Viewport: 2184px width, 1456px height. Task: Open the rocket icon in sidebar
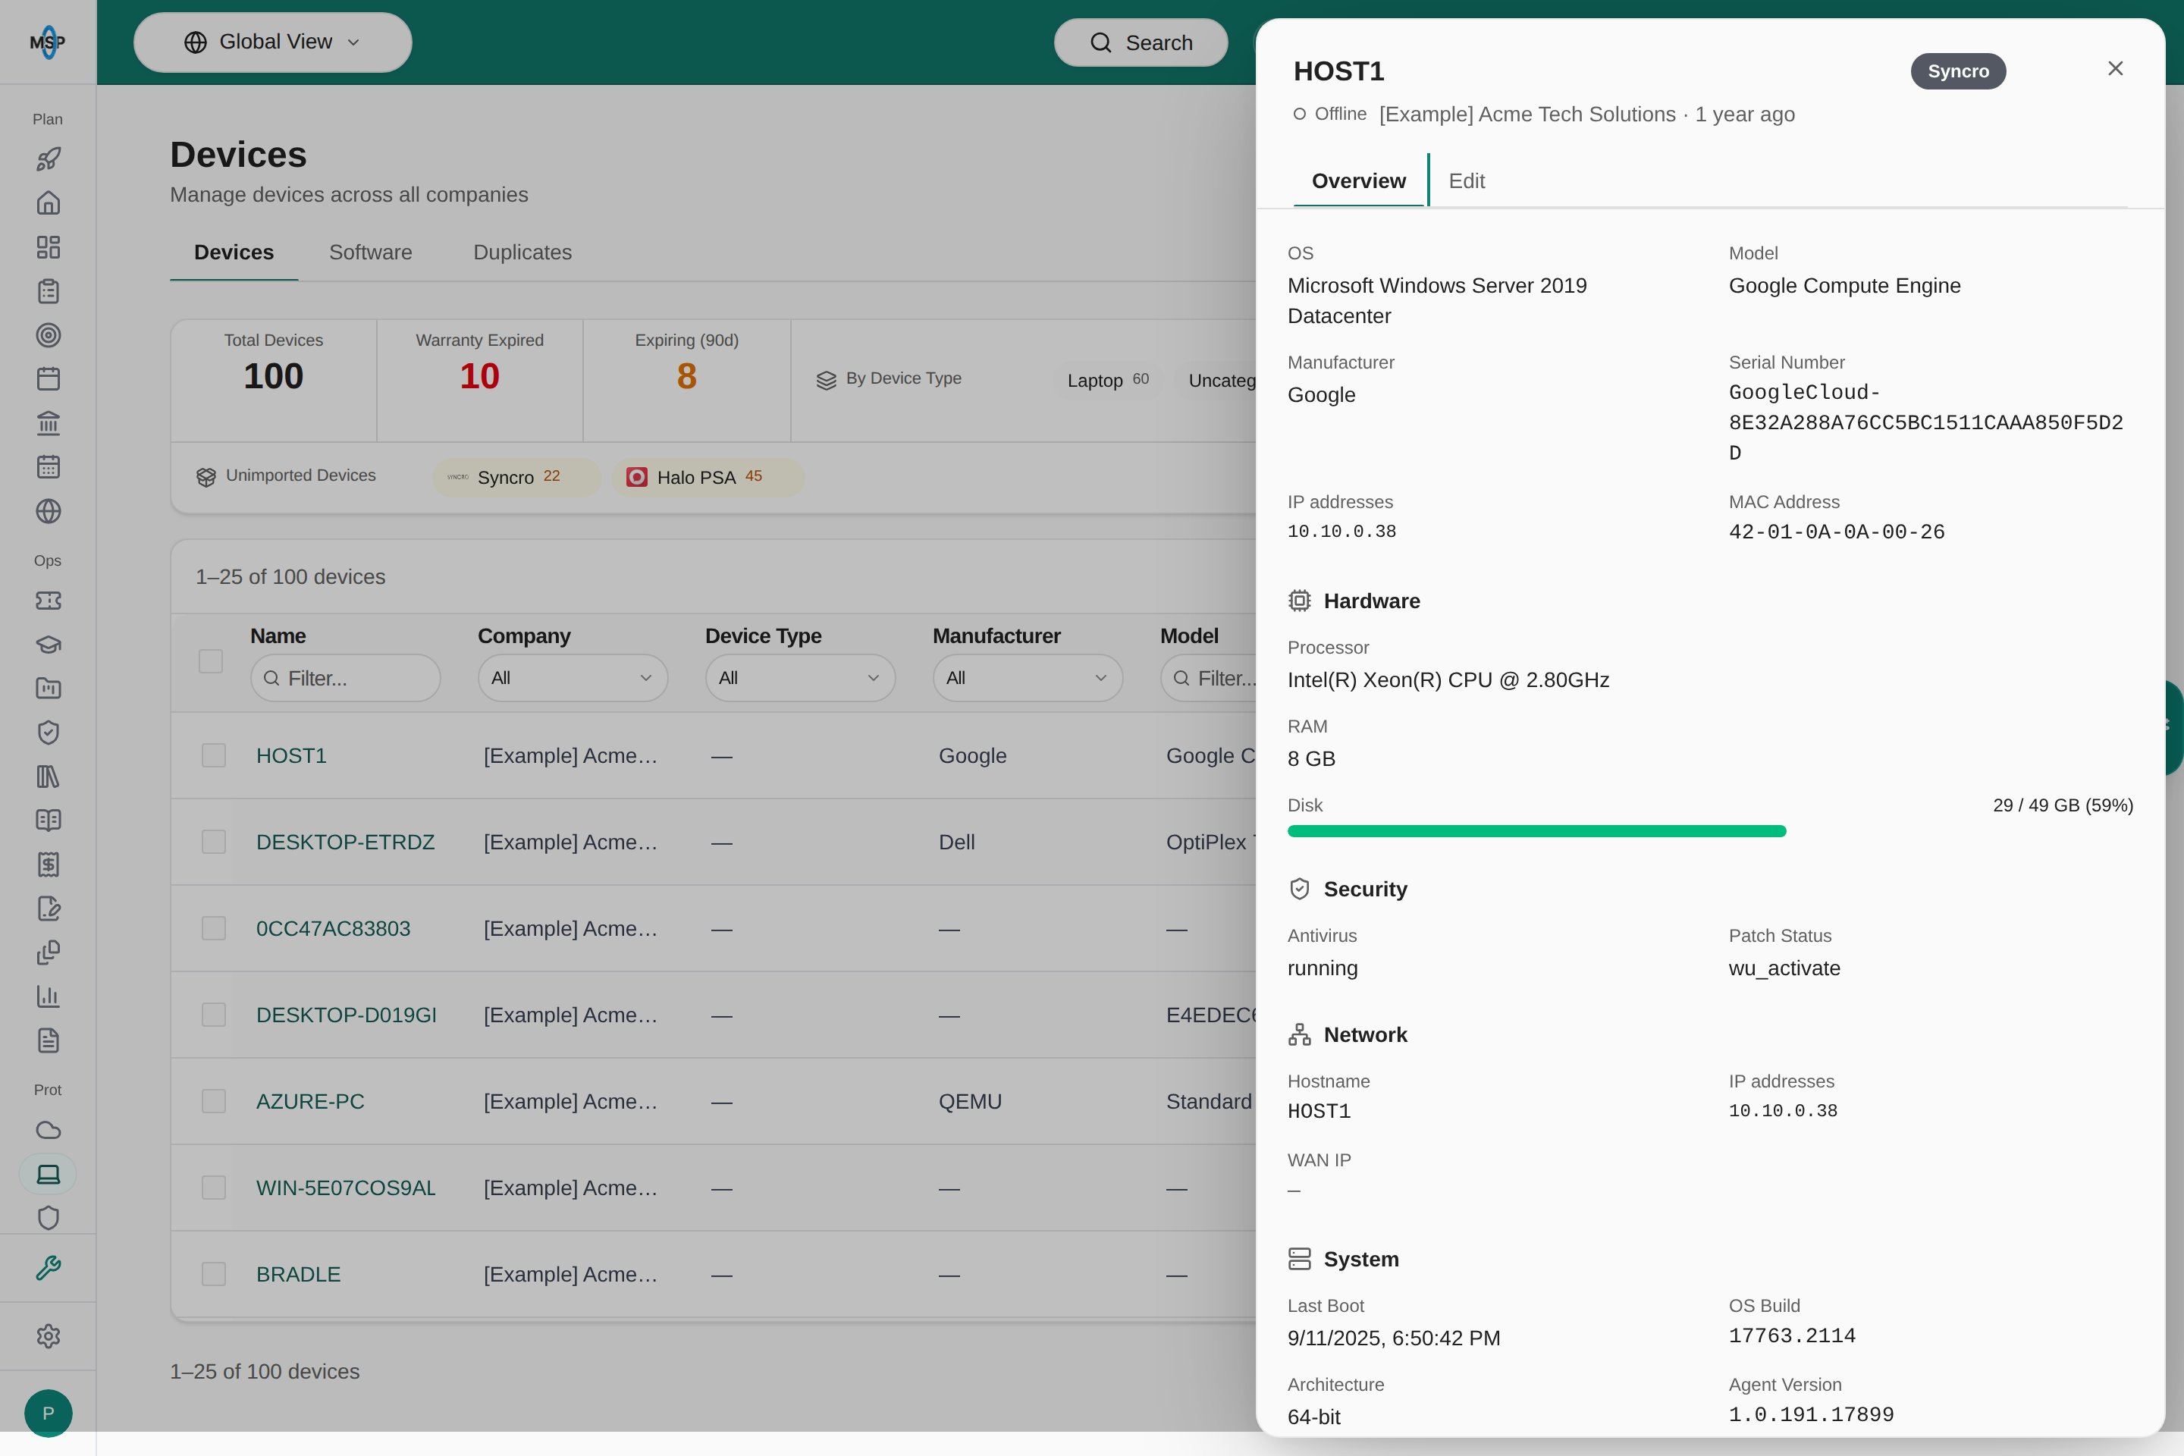(49, 158)
